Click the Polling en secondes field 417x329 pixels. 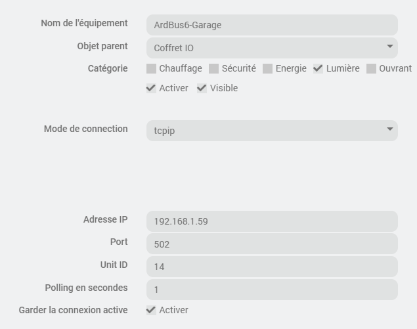click(x=272, y=289)
